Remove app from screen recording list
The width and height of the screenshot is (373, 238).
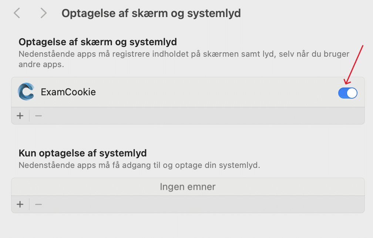tap(38, 116)
